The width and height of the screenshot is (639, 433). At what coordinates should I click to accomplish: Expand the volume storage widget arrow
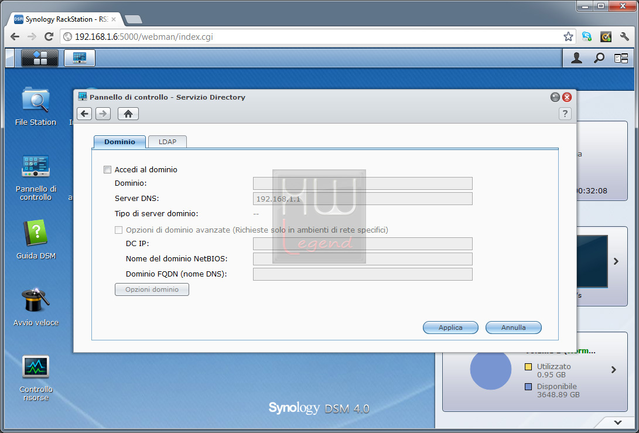point(614,370)
